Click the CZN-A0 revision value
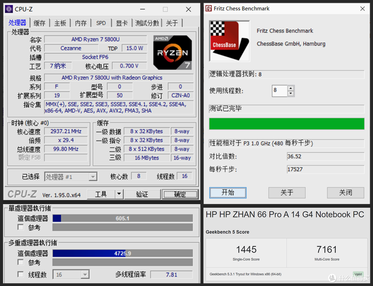The image size is (373, 286). [181, 95]
